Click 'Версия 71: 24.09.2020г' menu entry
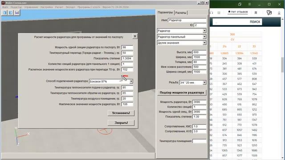This screenshot has width=285, height=160. pos(116,7)
